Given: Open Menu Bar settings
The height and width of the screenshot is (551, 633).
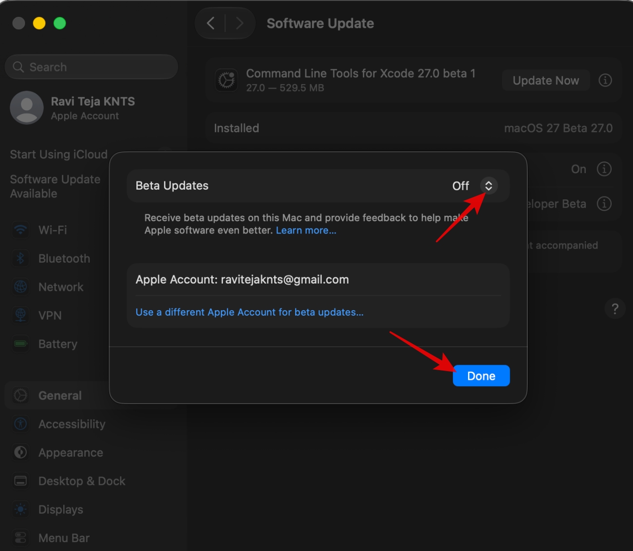Looking at the screenshot, I should pos(64,538).
